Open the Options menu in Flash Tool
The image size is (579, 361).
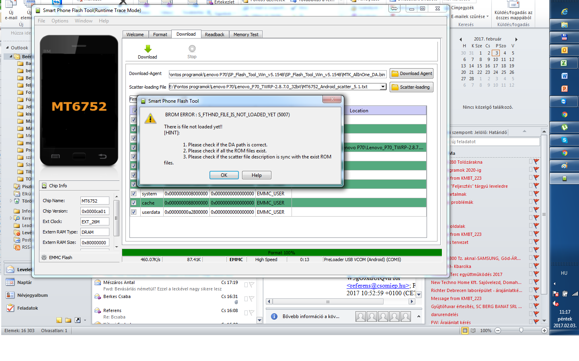[x=60, y=21]
